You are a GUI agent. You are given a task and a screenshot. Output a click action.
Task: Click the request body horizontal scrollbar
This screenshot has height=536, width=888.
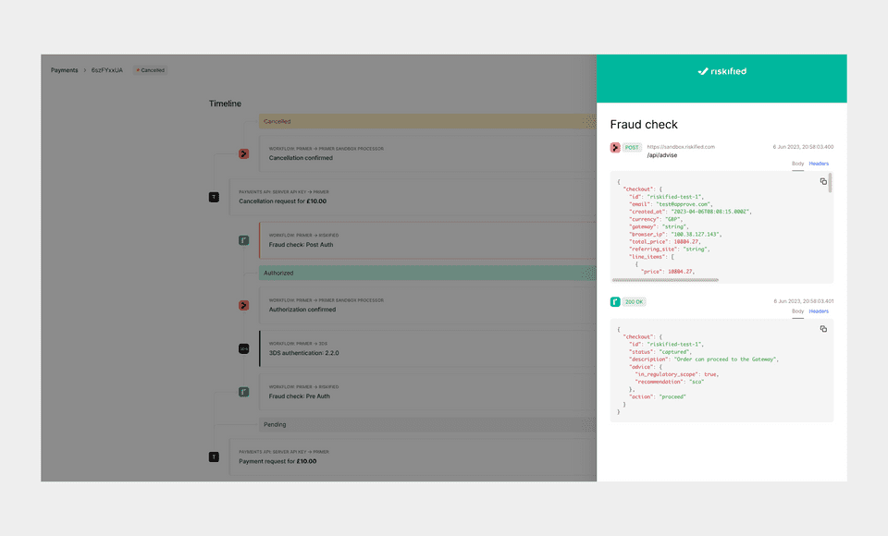point(665,280)
